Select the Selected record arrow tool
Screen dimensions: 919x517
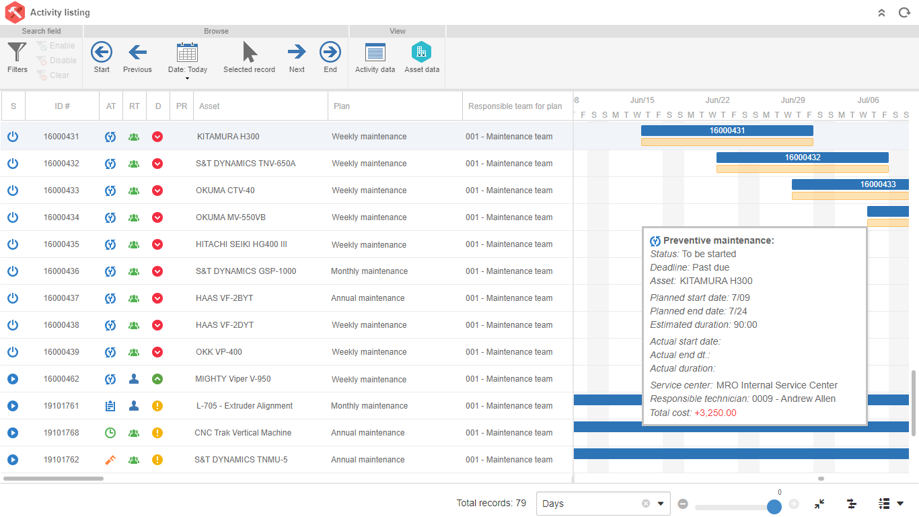[x=249, y=52]
